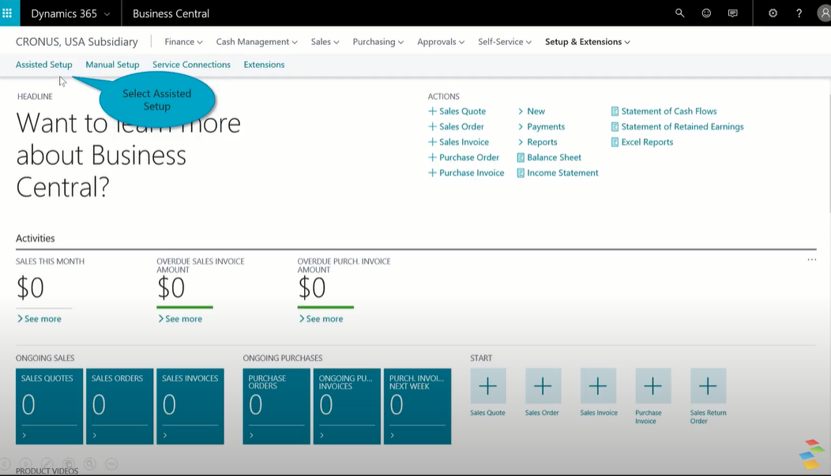See more under Overdue Sales Invoice Amount
The height and width of the screenshot is (476, 831).
(x=180, y=319)
